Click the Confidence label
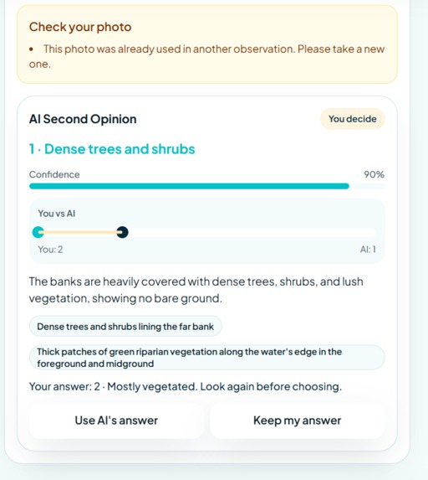 (54, 174)
